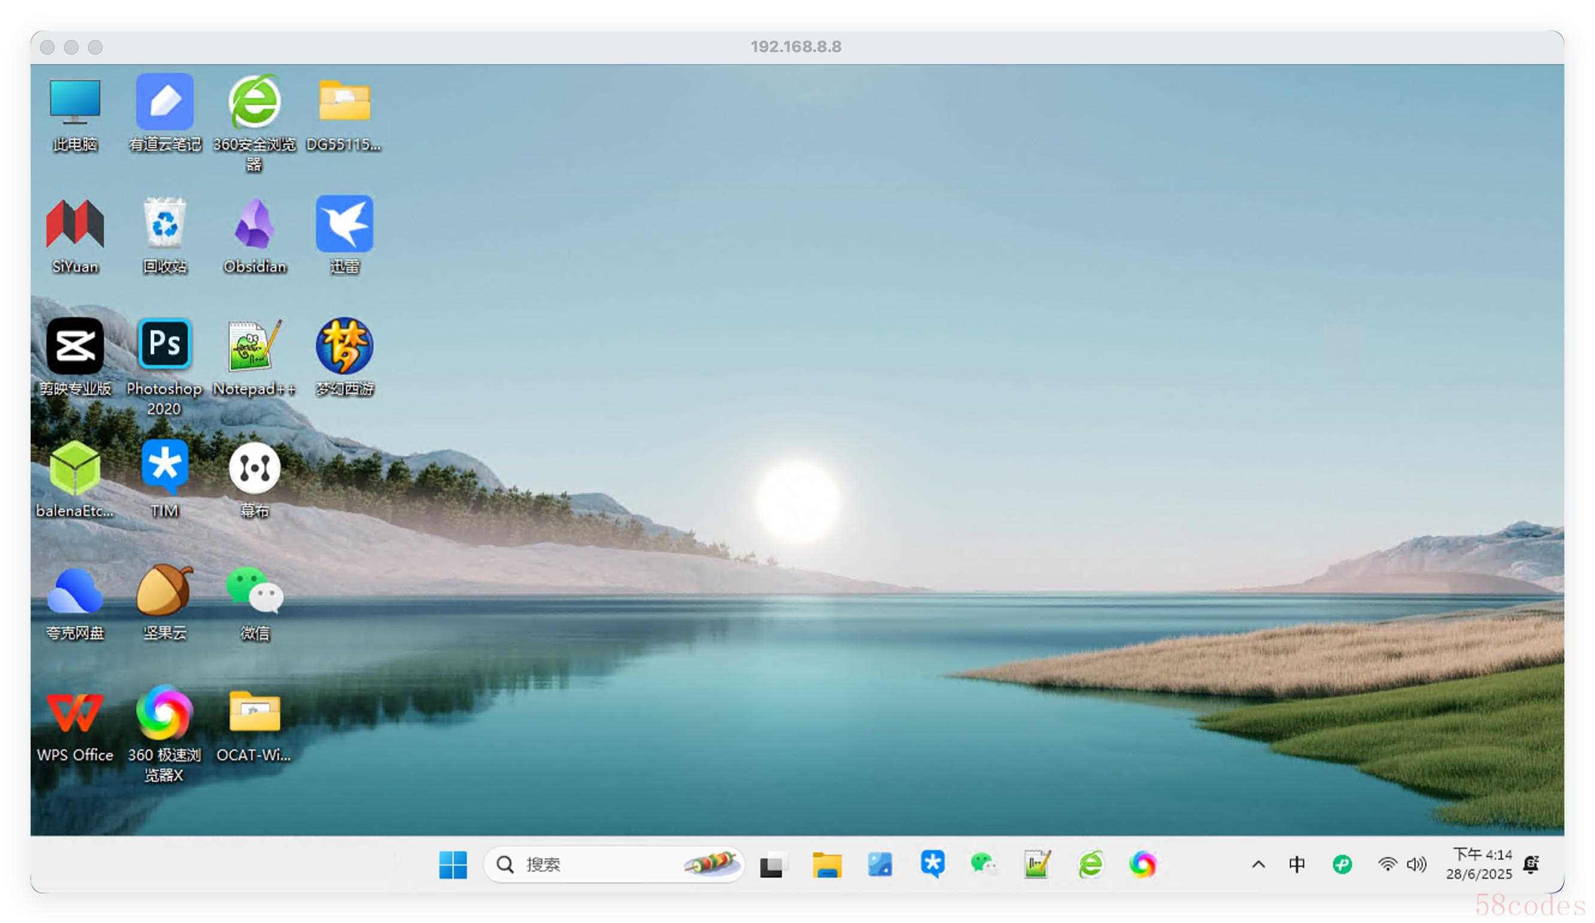The width and height of the screenshot is (1595, 923).
Task: Select the SiYuan desktop icon
Action: coord(75,236)
